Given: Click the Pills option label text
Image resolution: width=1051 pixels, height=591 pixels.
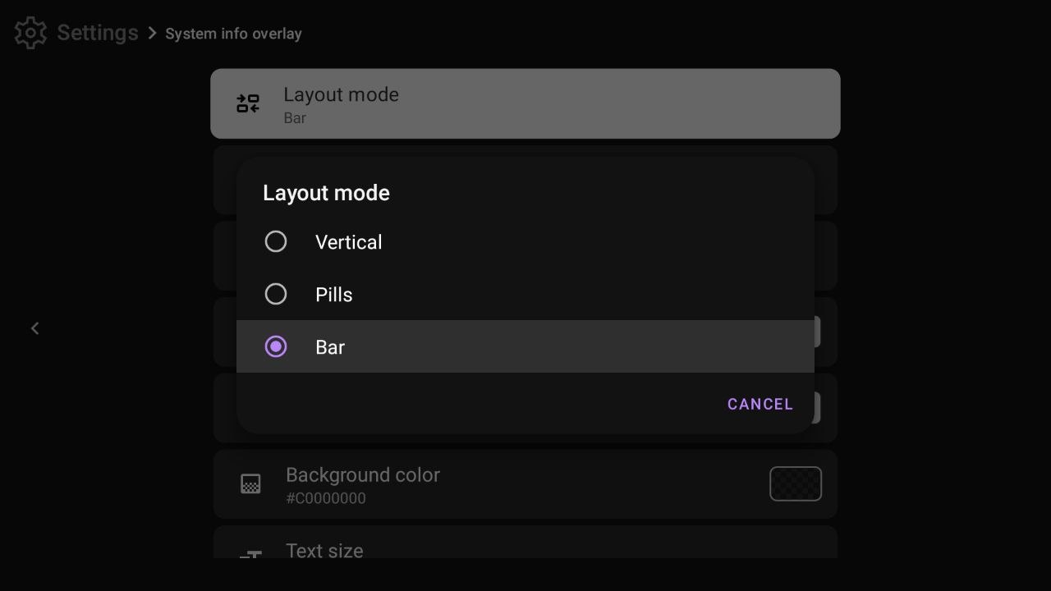Looking at the screenshot, I should coord(333,294).
